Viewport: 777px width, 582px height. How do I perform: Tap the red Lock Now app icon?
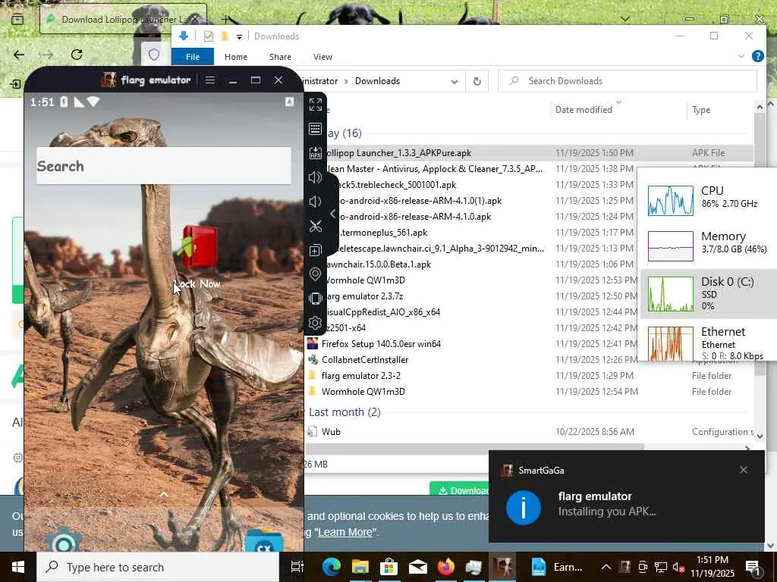(x=199, y=246)
